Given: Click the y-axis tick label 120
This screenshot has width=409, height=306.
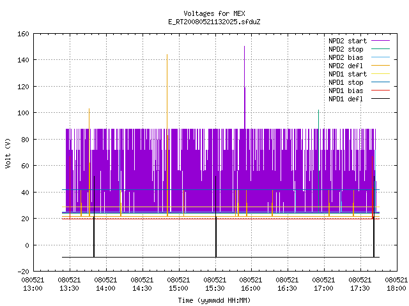Looking at the screenshot, I should pyautogui.click(x=23, y=87).
